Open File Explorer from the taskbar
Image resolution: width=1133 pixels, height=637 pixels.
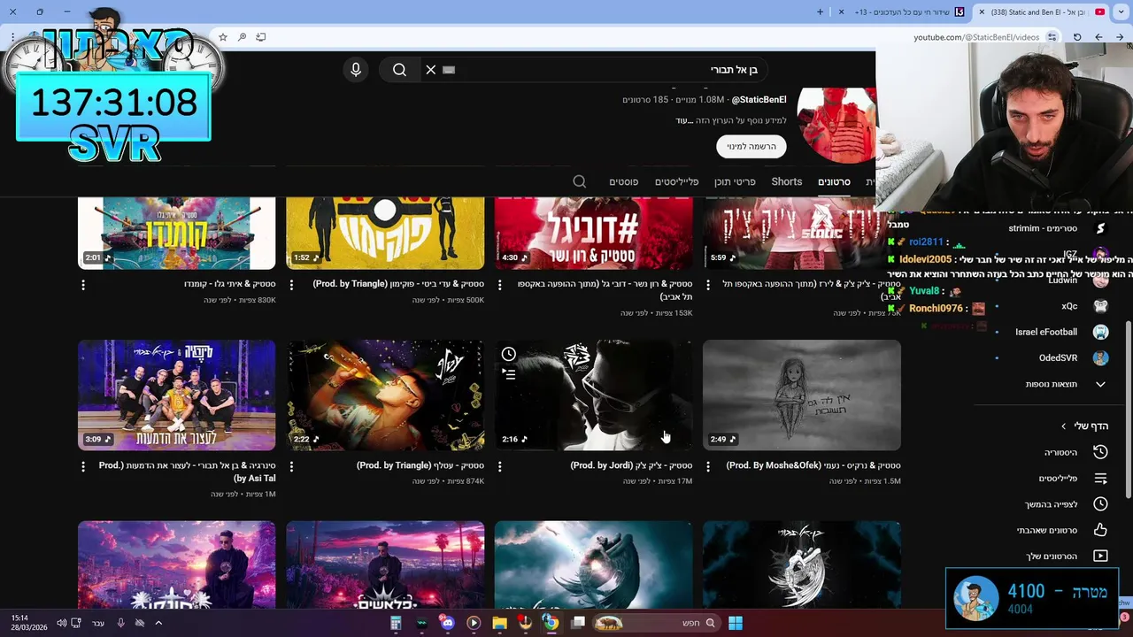(499, 623)
